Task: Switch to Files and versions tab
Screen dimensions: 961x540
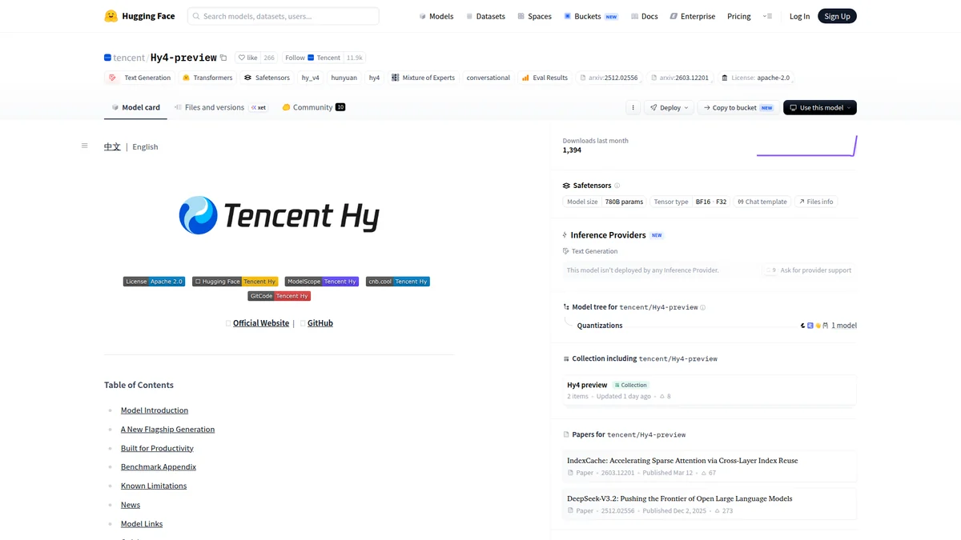Action: [220, 107]
